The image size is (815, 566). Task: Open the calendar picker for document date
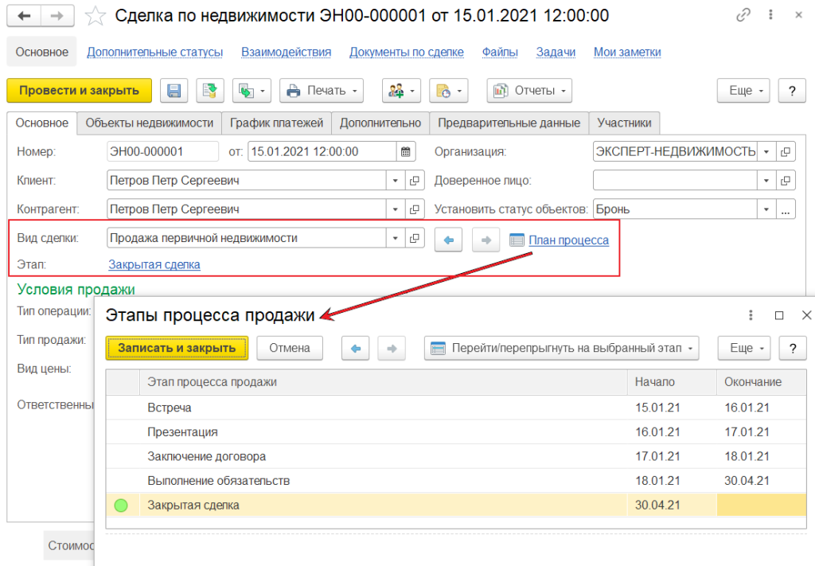pyautogui.click(x=406, y=152)
